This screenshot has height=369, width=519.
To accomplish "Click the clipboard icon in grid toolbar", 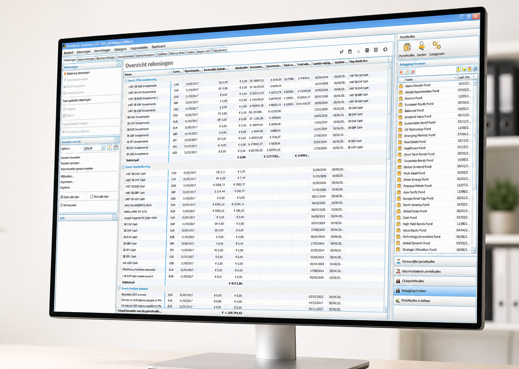I will (350, 51).
